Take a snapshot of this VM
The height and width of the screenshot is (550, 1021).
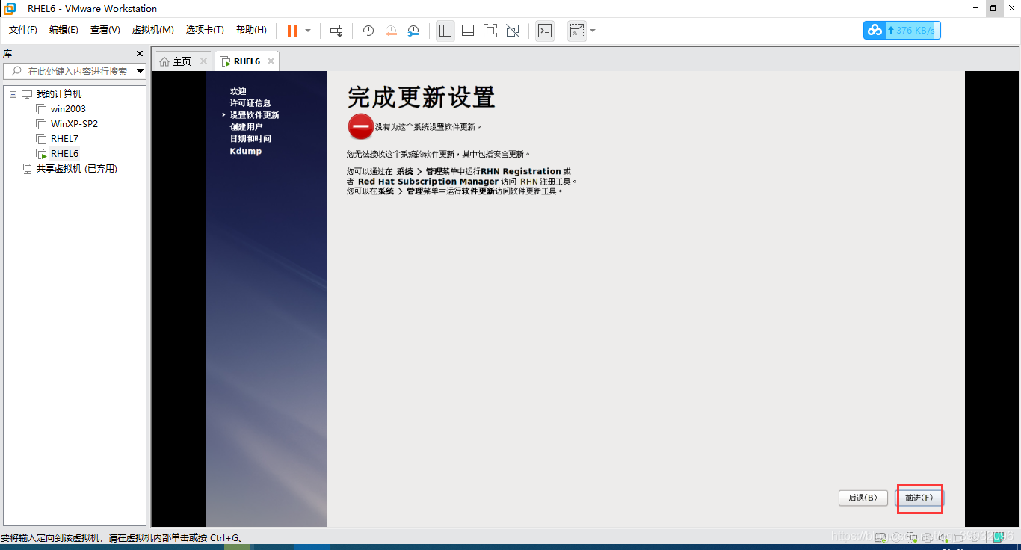(368, 31)
